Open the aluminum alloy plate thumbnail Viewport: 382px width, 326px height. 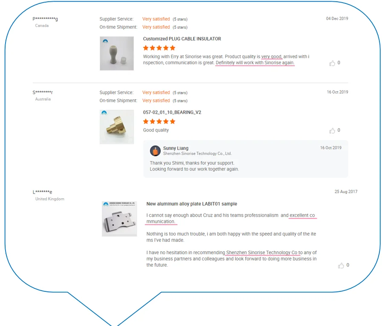point(119,219)
